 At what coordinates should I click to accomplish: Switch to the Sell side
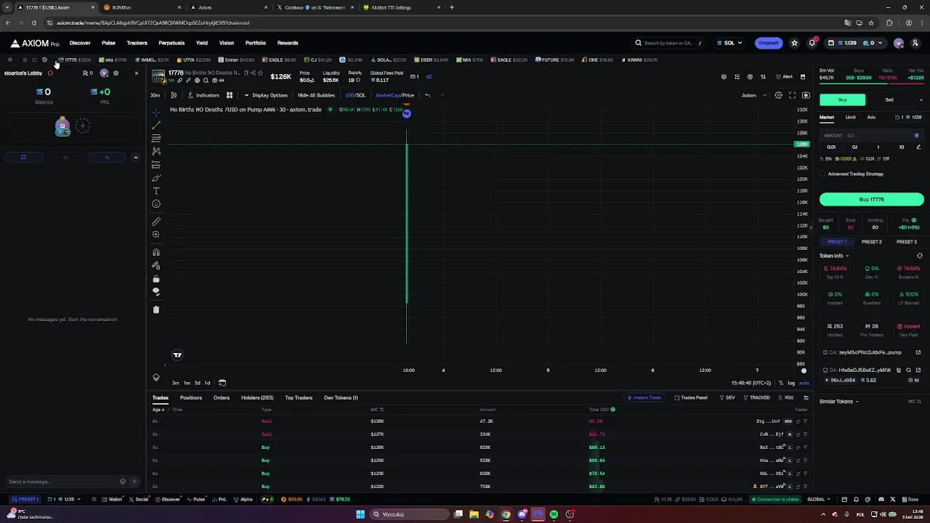pyautogui.click(x=889, y=100)
